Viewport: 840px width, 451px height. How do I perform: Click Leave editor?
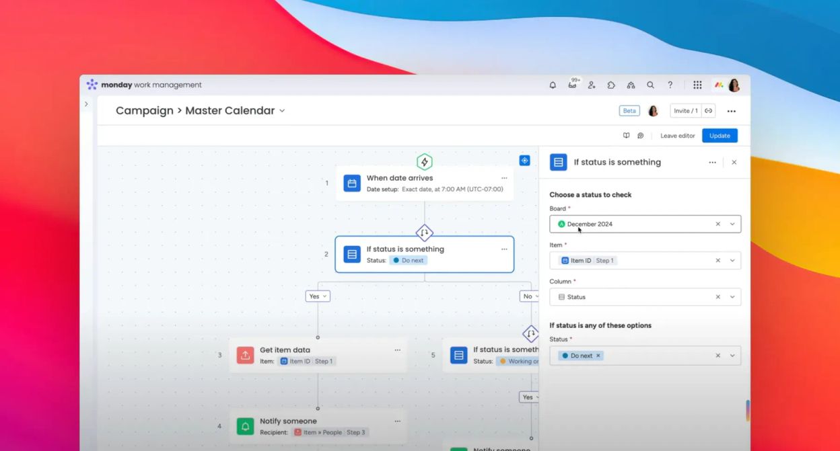[677, 135]
